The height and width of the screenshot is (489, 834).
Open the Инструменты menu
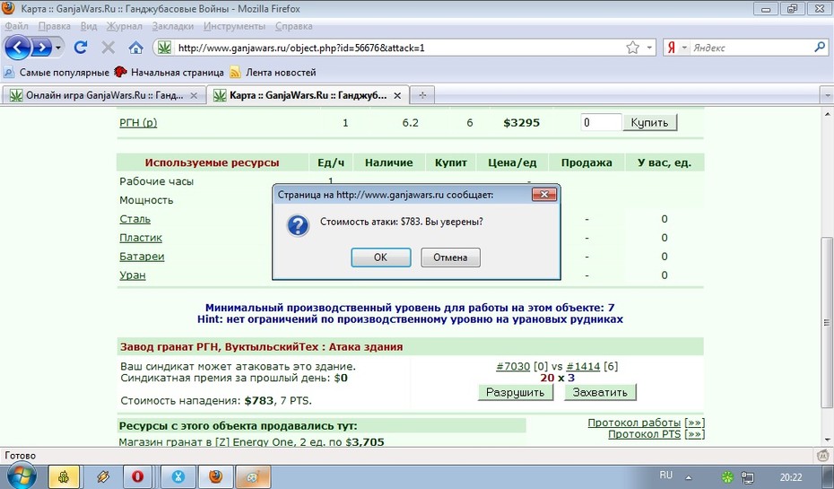point(234,26)
